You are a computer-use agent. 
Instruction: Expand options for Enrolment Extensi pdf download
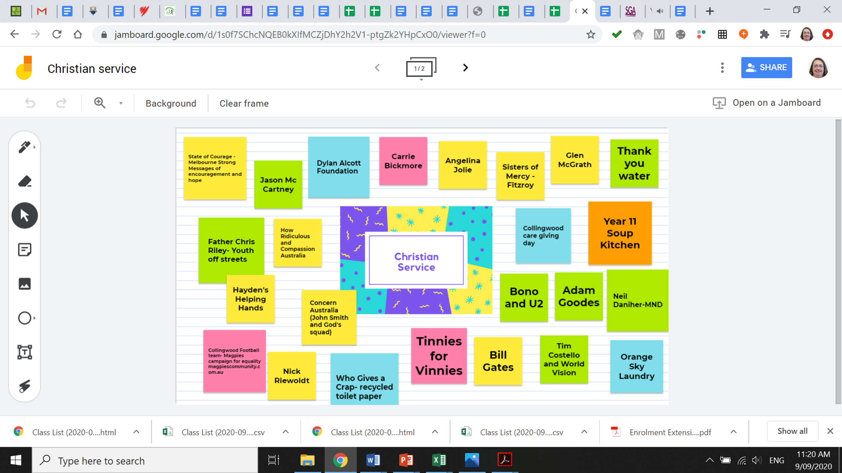click(x=733, y=432)
